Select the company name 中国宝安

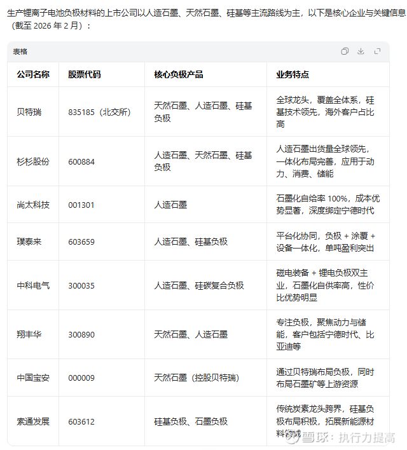33,378
